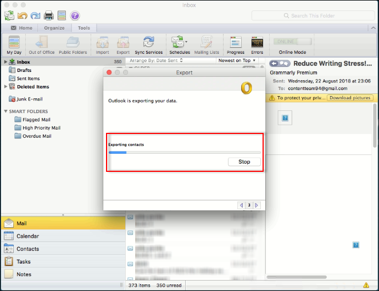The height and width of the screenshot is (291, 379).
Task: Open Out of Office settings
Action: 42,45
